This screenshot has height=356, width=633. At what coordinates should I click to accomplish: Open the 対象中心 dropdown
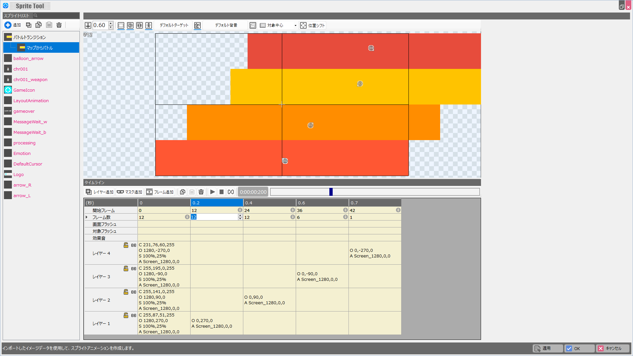click(x=295, y=25)
